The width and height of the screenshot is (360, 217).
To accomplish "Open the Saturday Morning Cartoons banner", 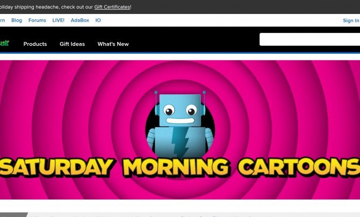I will (x=180, y=130).
